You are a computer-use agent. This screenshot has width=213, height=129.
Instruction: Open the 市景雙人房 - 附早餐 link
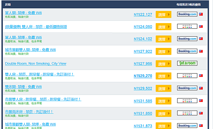(x=43, y=100)
